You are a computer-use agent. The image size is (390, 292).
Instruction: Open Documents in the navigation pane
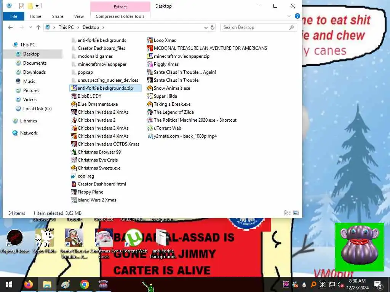[x=35, y=63]
